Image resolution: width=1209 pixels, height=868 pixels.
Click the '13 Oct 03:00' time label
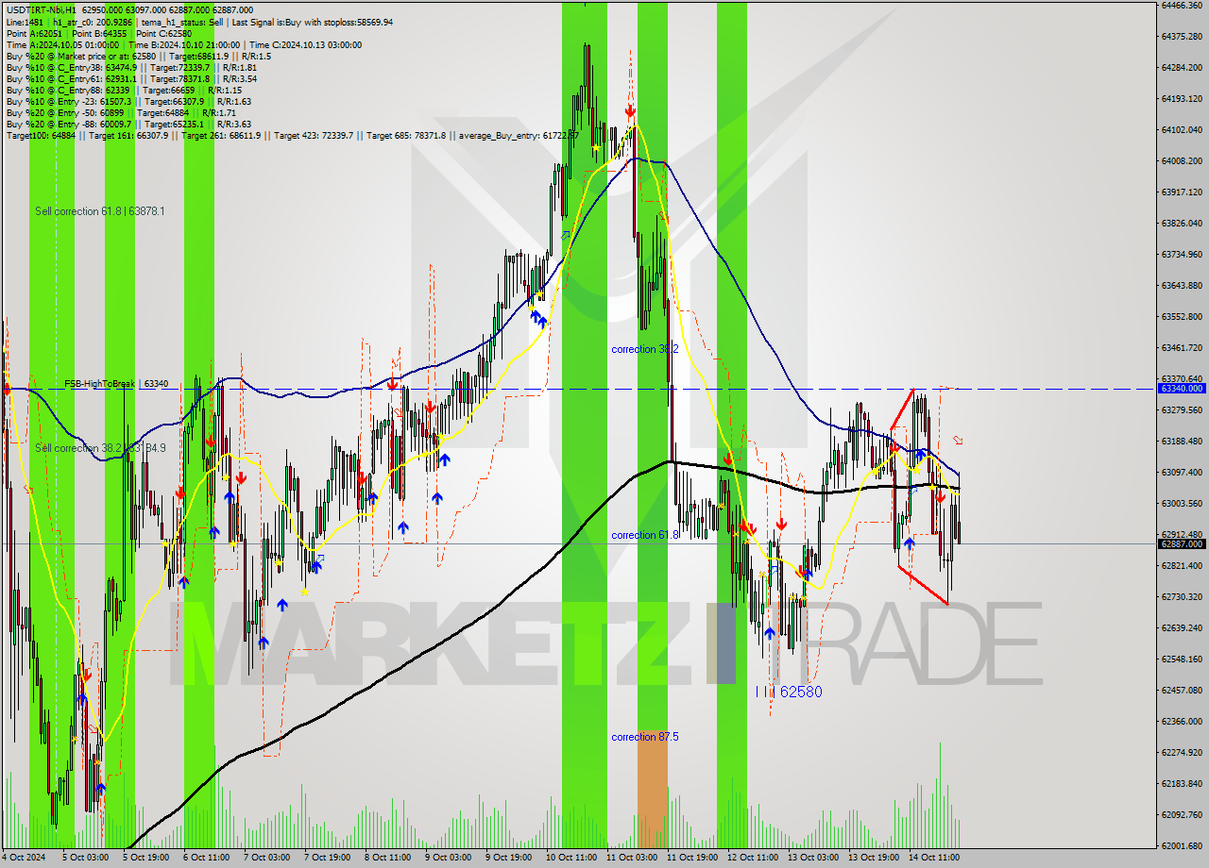point(813,858)
